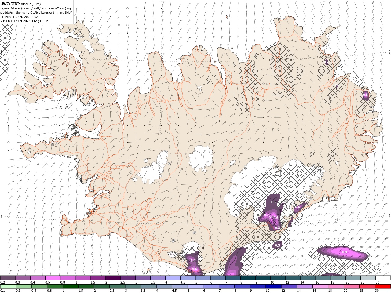
Task: Click the 0.7 snowfall value label
Action: tap(266, 215)
